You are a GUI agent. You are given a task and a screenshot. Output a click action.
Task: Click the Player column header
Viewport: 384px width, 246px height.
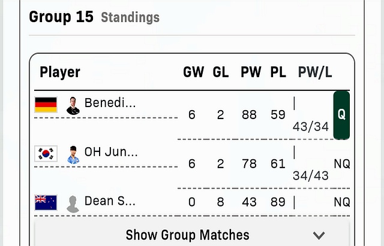(60, 72)
